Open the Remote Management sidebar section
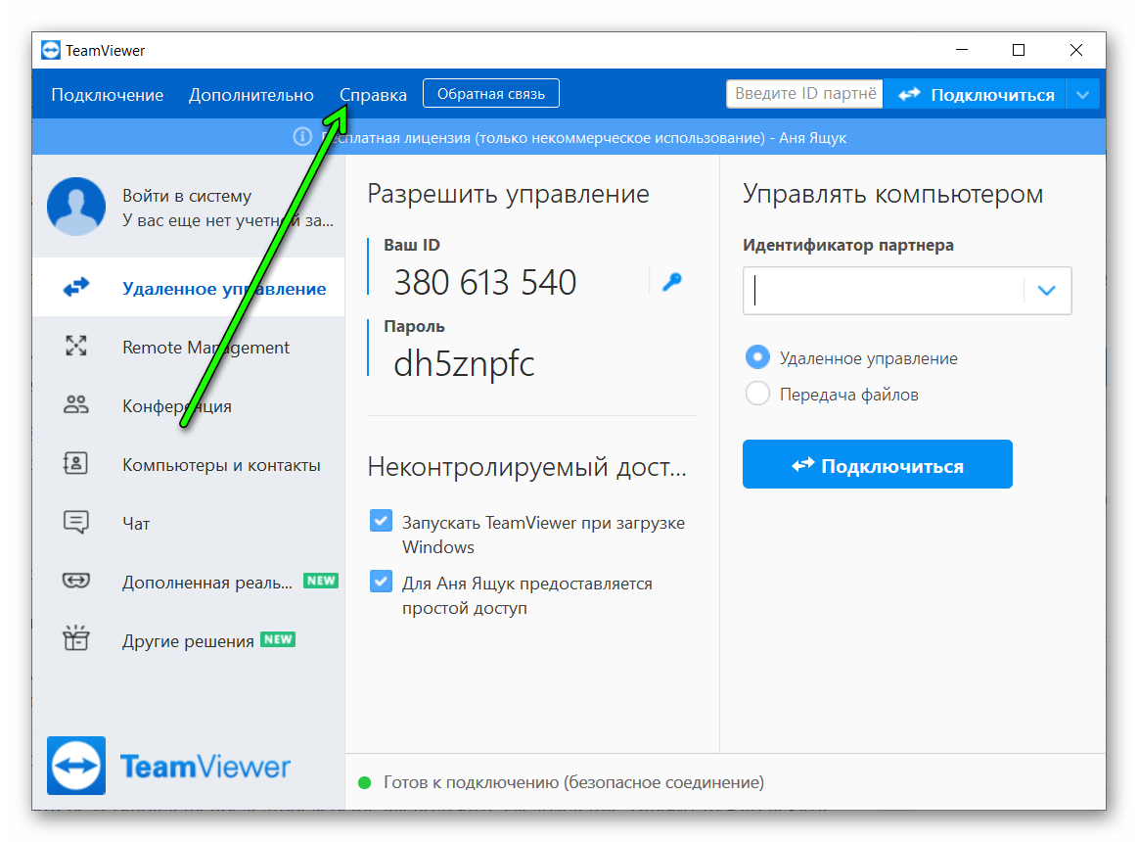Viewport: 1138px width, 842px height. click(189, 347)
